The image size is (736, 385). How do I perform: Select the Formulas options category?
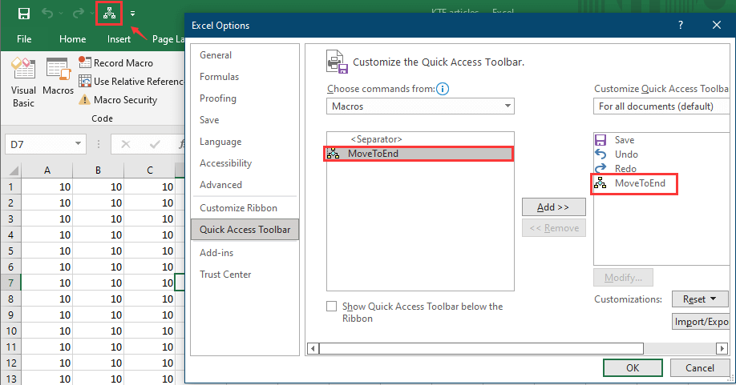point(220,77)
